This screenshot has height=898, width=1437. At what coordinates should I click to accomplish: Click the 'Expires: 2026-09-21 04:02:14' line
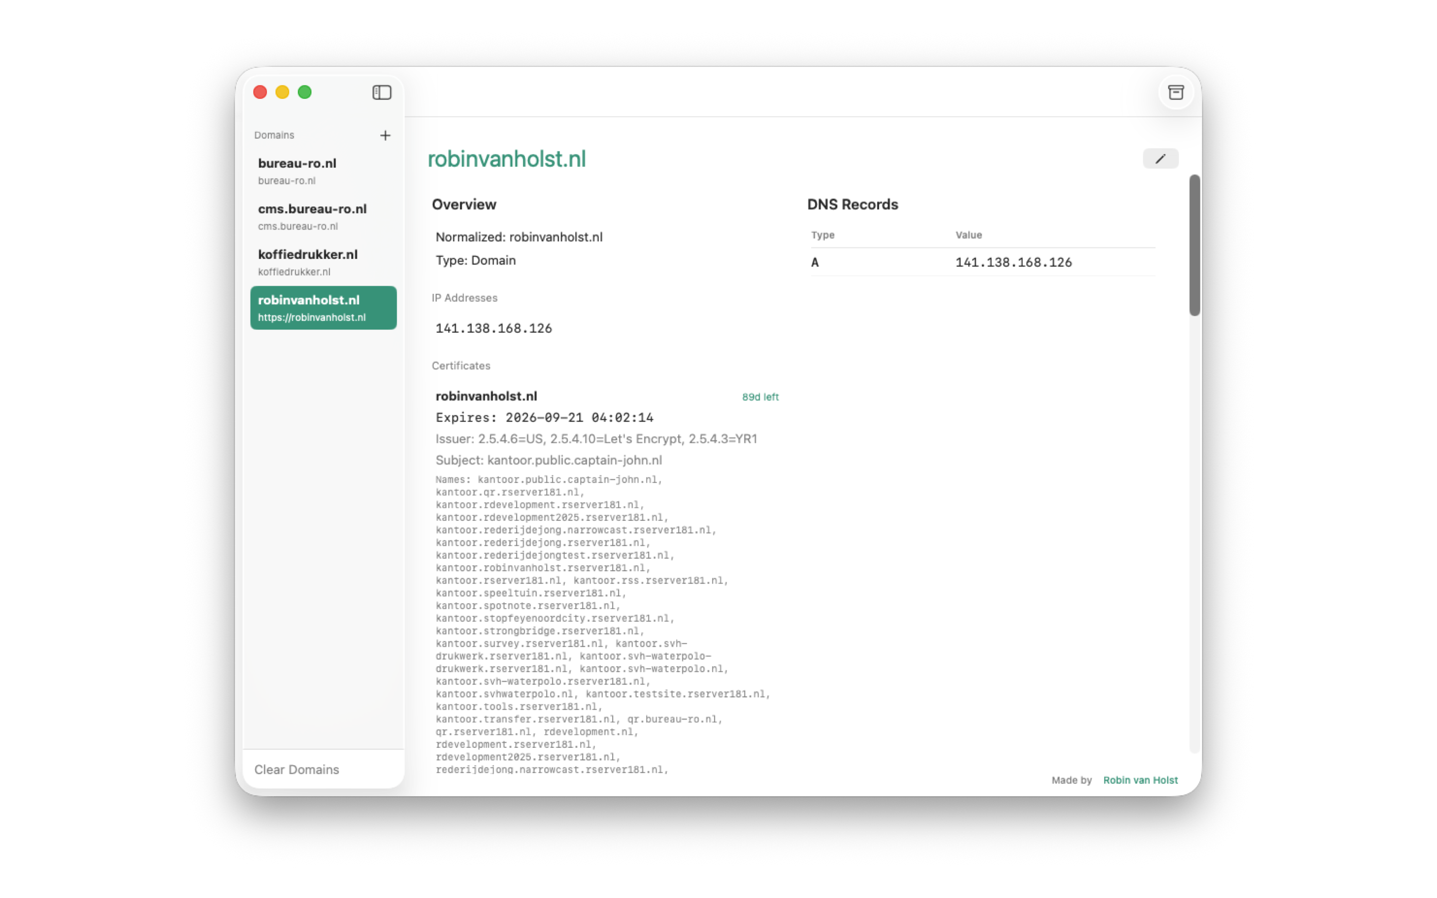click(544, 418)
